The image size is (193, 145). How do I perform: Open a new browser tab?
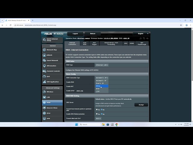point(33,20)
